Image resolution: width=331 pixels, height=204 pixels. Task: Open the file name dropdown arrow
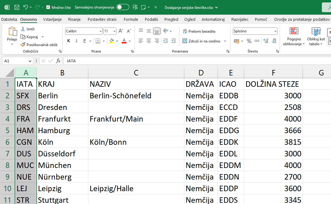click(216, 8)
